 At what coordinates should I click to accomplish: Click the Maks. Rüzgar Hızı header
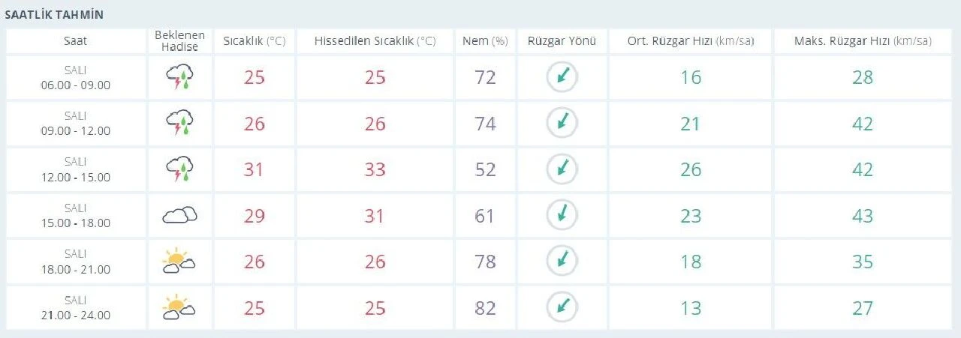click(x=862, y=41)
